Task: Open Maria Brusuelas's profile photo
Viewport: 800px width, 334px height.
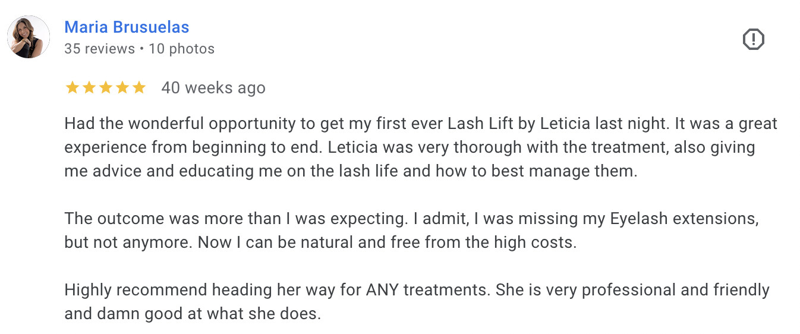Action: point(29,37)
